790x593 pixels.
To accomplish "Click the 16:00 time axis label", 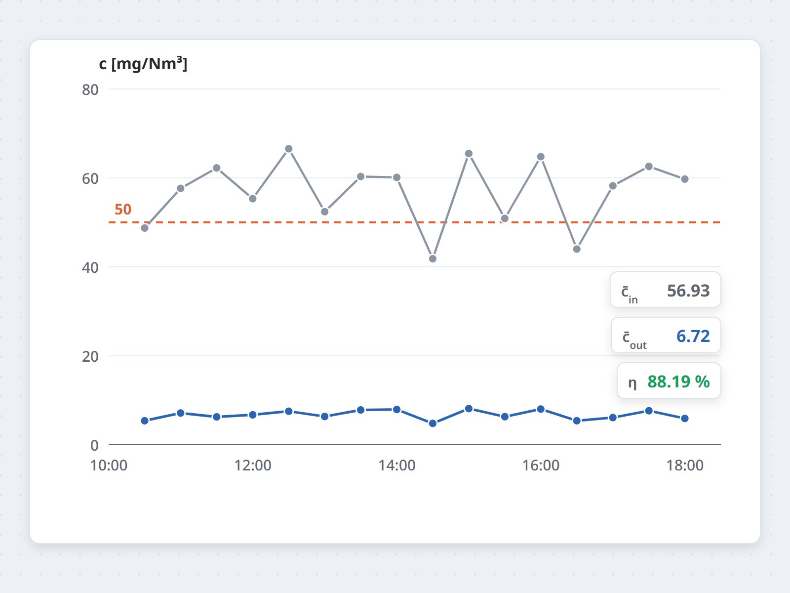I will tap(541, 466).
